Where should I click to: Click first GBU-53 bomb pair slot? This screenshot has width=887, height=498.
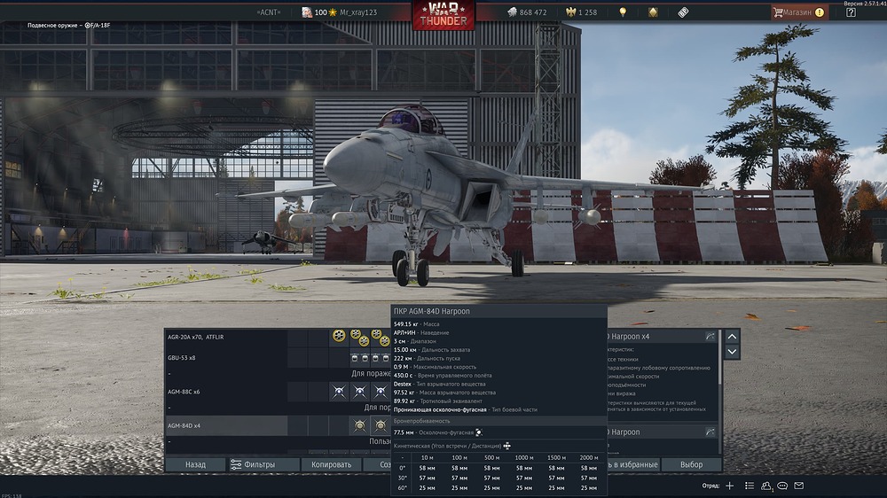pyautogui.click(x=360, y=358)
